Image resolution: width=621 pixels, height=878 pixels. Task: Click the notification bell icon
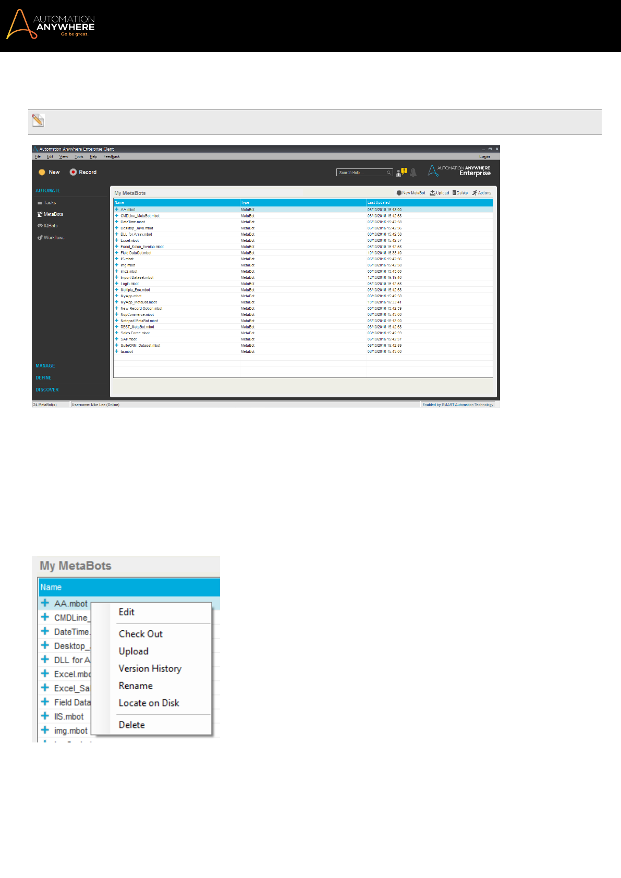(x=413, y=172)
